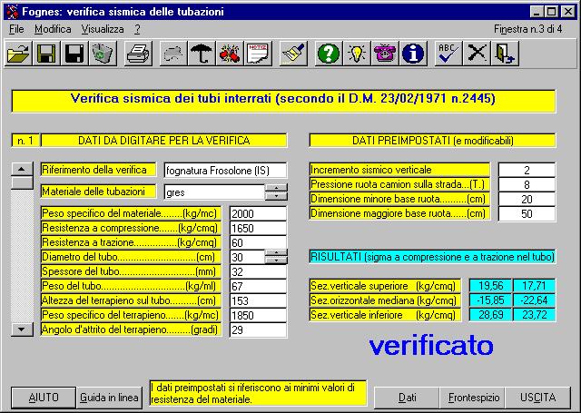Viewport: 581px width, 413px height.
Task: Click the down arrow on the material selector
Action: tap(275, 196)
